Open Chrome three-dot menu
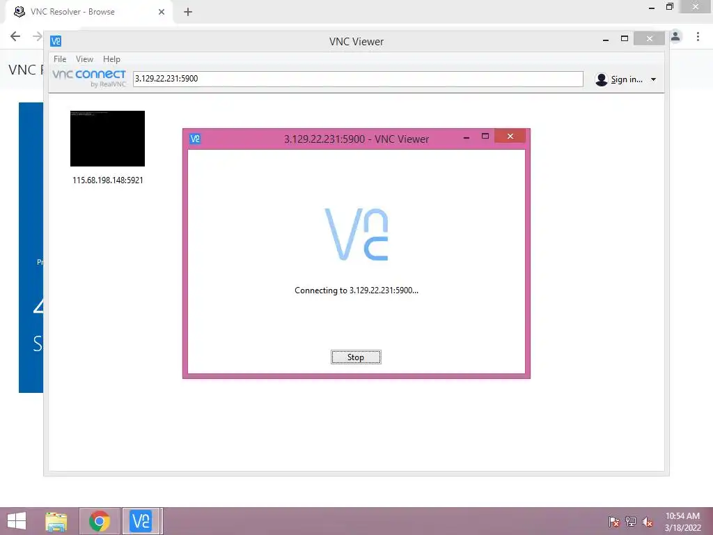The height and width of the screenshot is (535, 713). pos(698,36)
